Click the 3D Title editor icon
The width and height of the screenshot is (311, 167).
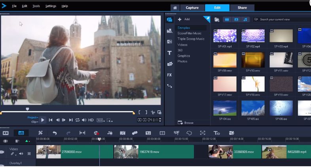(x=216, y=133)
